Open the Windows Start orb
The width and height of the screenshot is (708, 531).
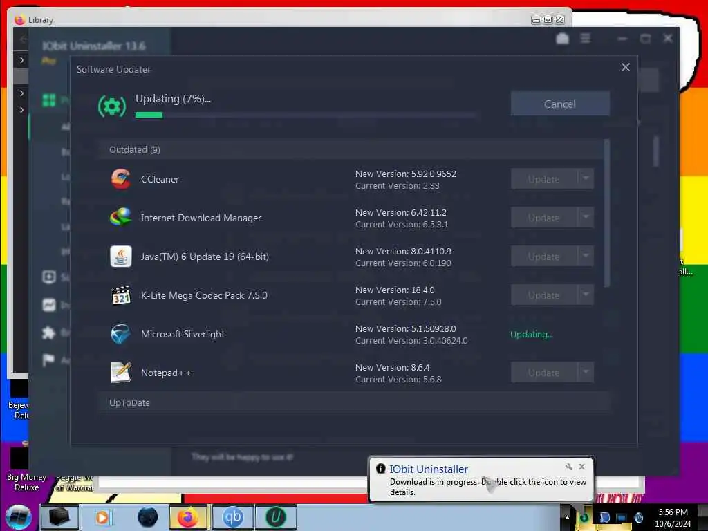point(19,518)
